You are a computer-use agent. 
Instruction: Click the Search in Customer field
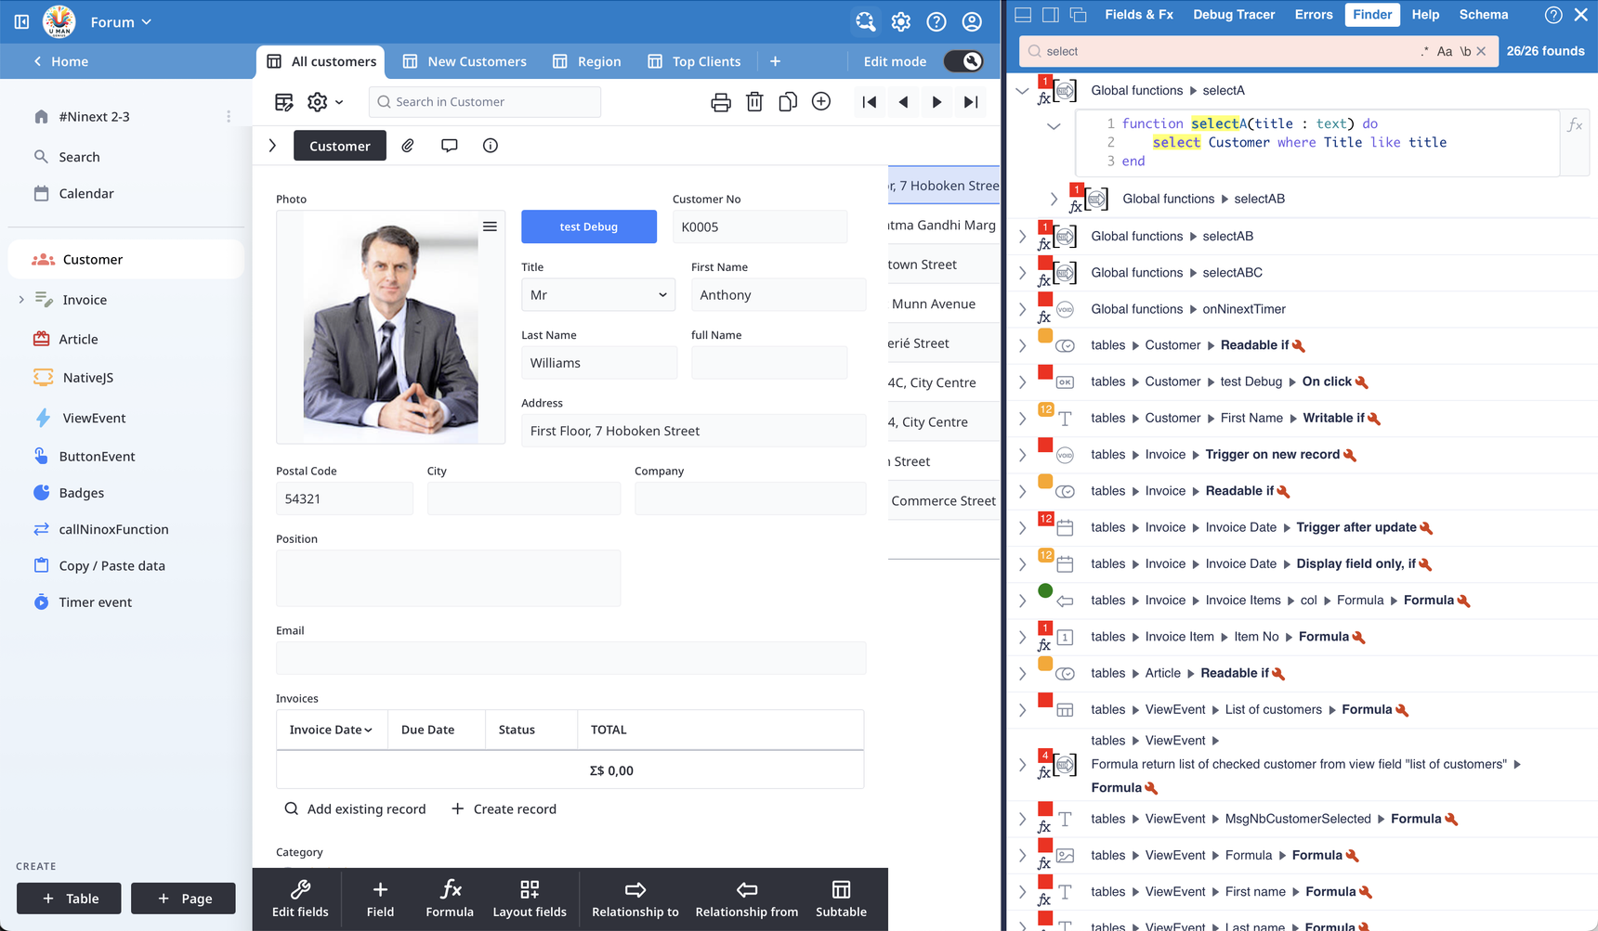[x=485, y=102]
